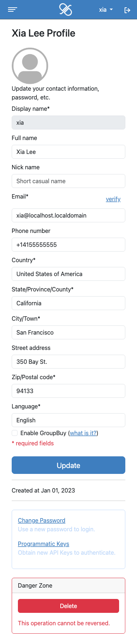Click the Zip/Postal code field
The height and width of the screenshot is (641, 137).
(68, 391)
